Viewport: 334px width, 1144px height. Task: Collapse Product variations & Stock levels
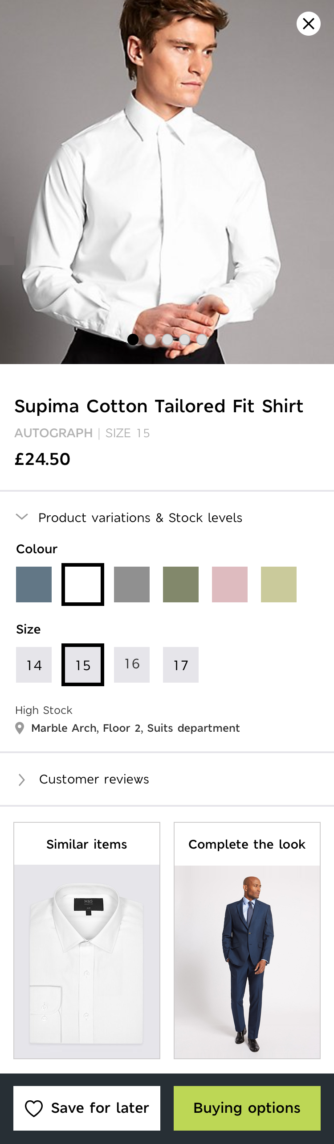129,518
